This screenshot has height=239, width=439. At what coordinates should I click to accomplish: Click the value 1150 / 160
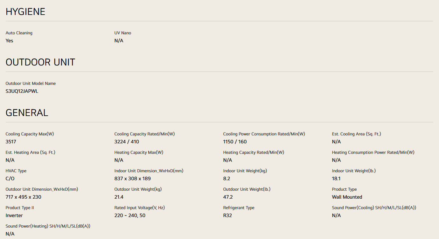(x=235, y=142)
